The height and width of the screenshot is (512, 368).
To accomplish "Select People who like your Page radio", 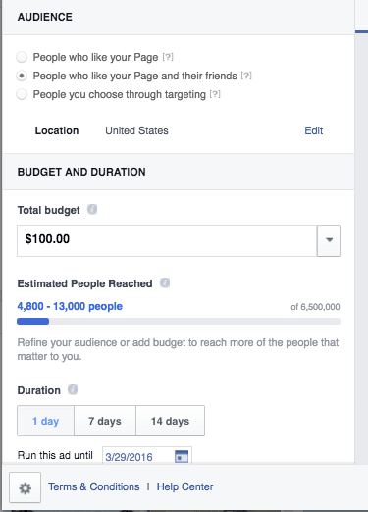I will pos(22,57).
